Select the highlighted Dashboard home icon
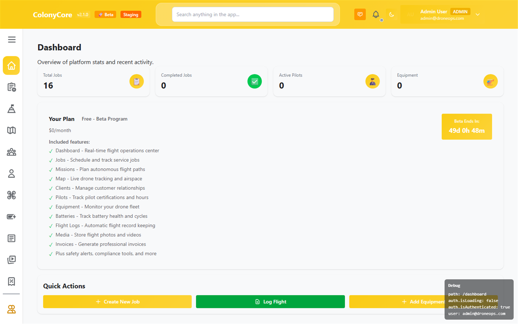This screenshot has height=324, width=518. click(11, 65)
